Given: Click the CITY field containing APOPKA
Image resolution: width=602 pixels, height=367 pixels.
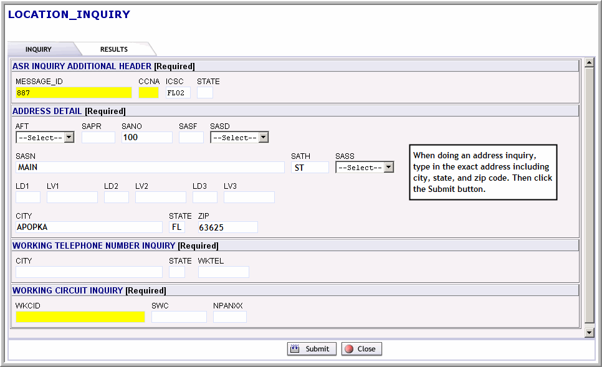Looking at the screenshot, I should [x=88, y=227].
